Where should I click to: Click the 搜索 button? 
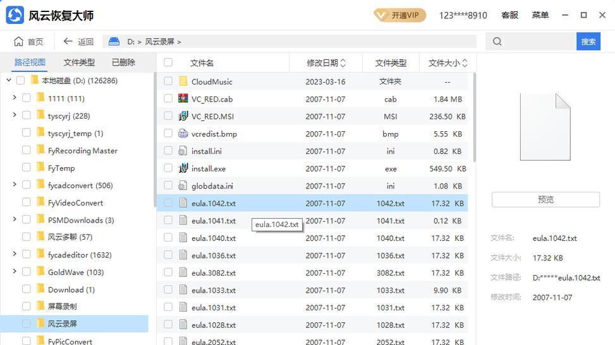click(x=588, y=42)
